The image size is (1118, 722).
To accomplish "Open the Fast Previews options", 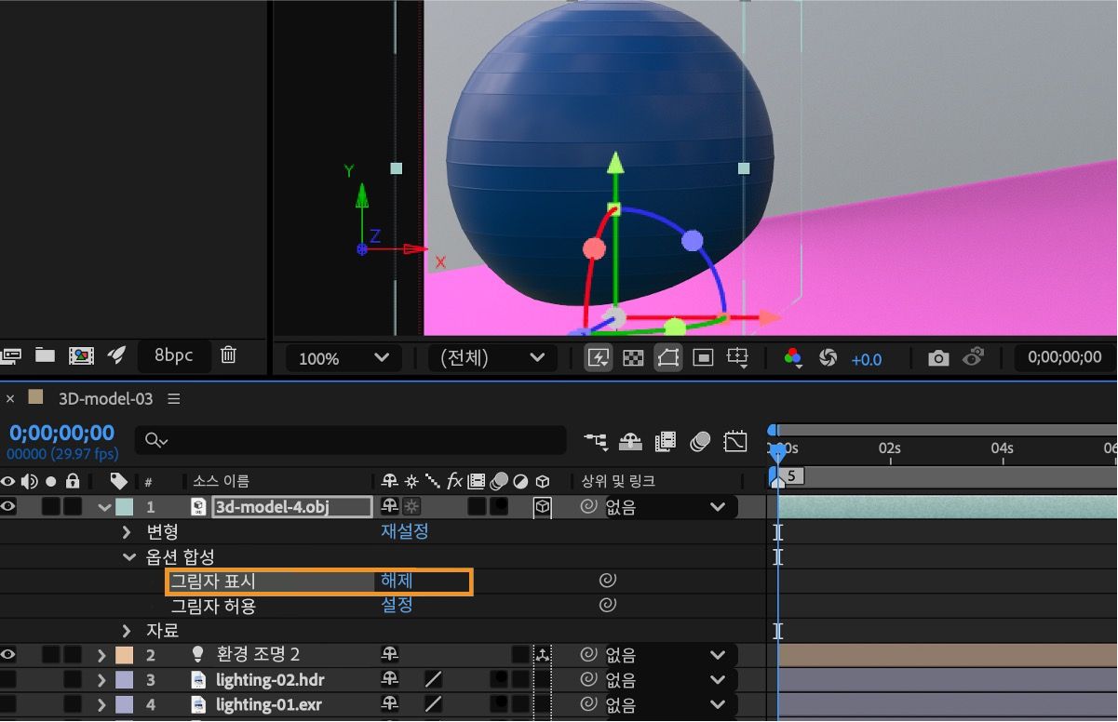I will tap(599, 357).
